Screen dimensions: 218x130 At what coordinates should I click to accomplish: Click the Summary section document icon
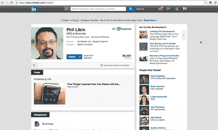37,124
